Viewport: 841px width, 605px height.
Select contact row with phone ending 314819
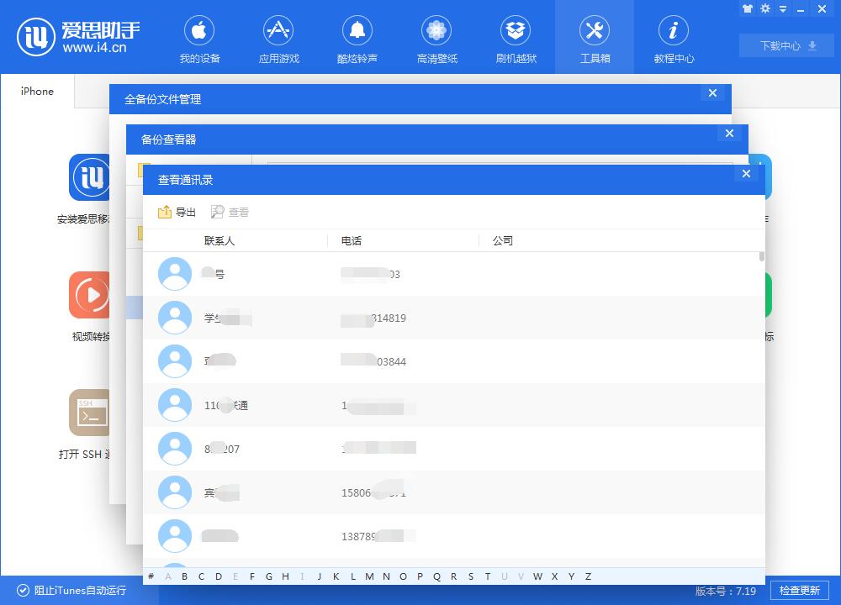454,318
